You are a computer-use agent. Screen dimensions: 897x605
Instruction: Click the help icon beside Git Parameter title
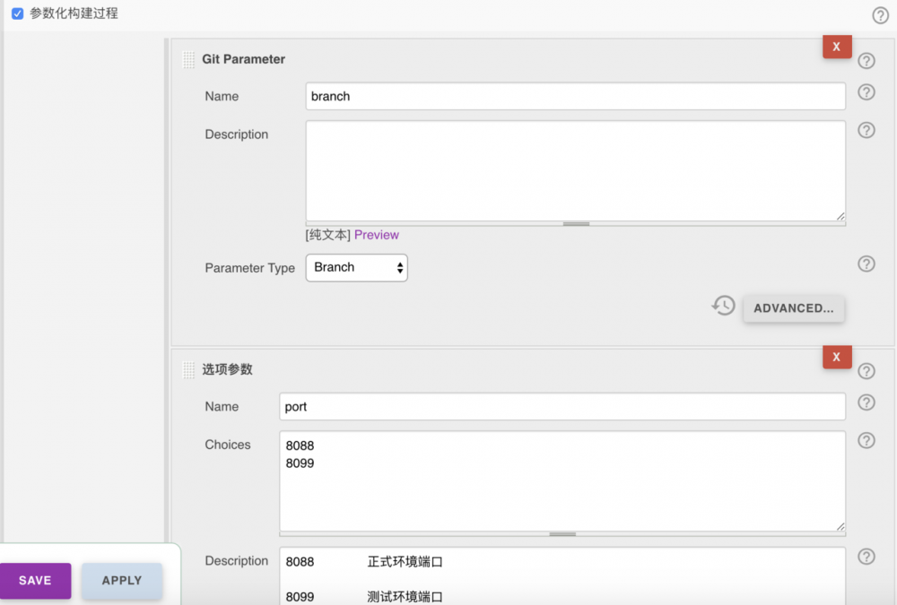[x=866, y=60]
